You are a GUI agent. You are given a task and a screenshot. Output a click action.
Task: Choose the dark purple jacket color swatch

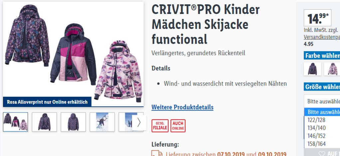tap(312, 69)
